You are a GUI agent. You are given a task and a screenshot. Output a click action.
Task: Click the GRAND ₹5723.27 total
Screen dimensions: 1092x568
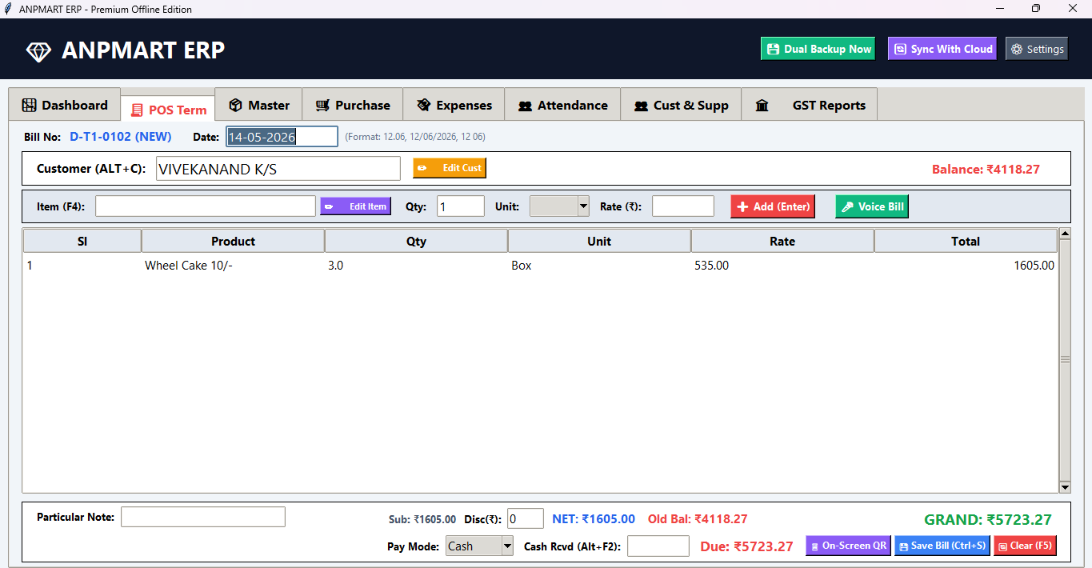click(x=988, y=519)
